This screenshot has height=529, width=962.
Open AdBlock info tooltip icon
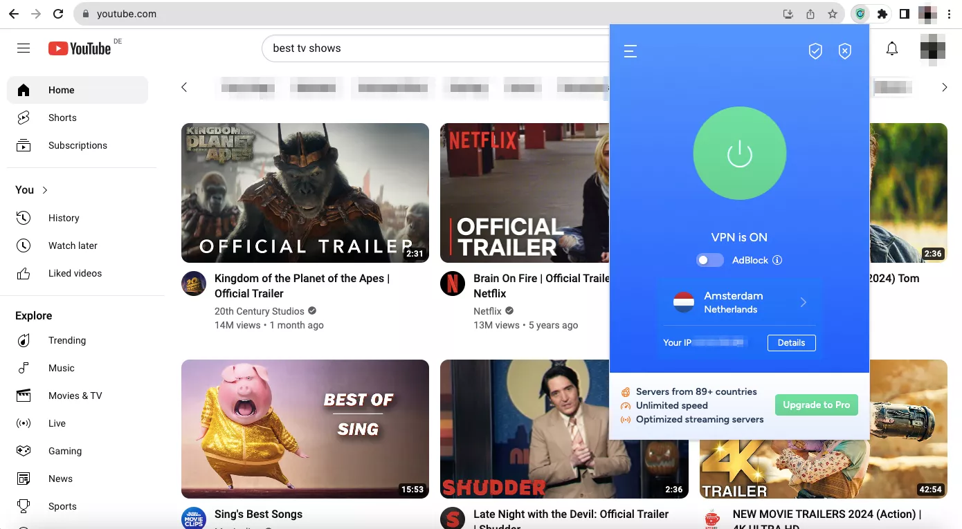pyautogui.click(x=777, y=261)
